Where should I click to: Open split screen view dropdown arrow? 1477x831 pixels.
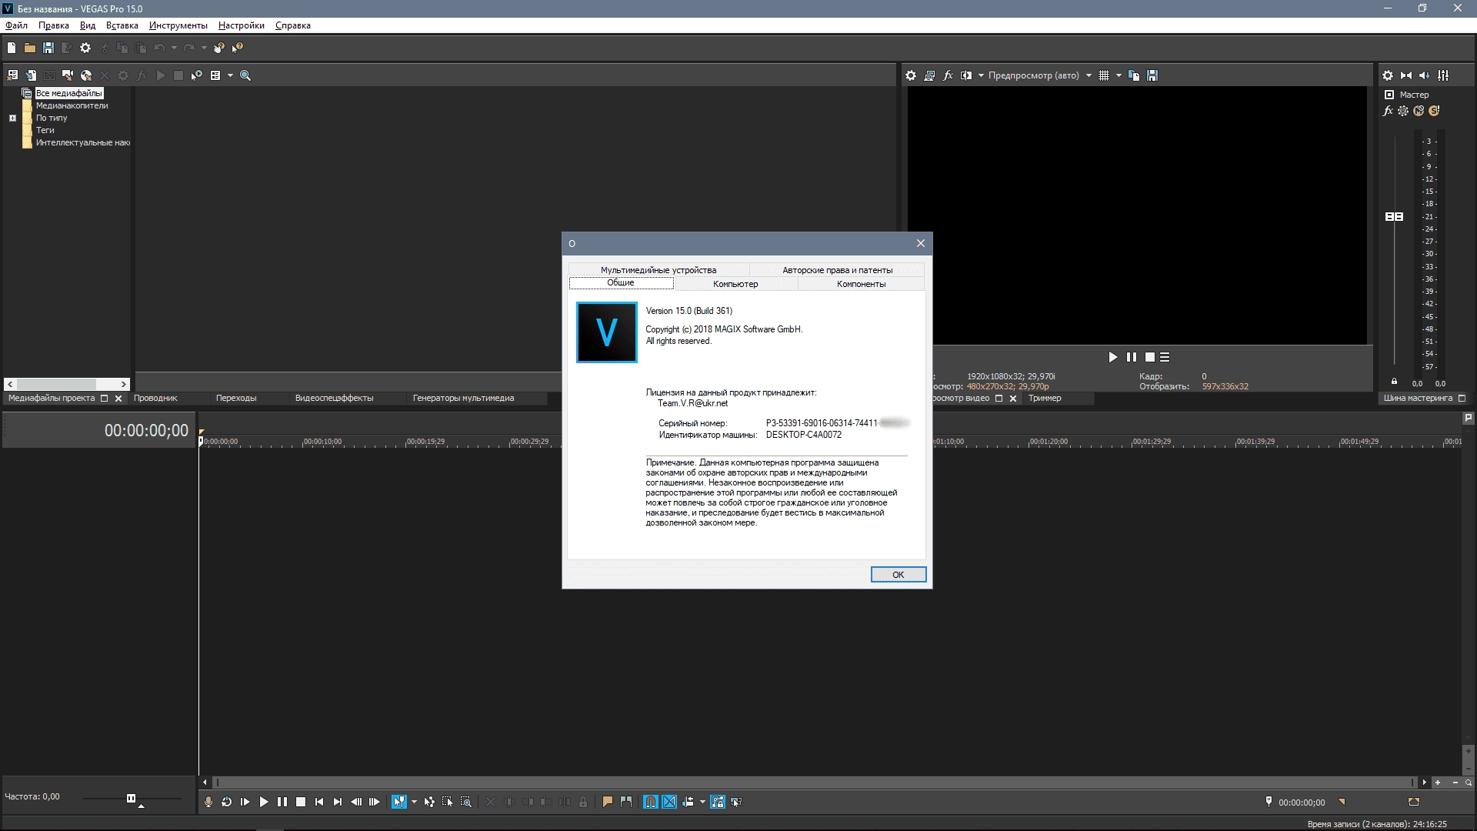[981, 75]
